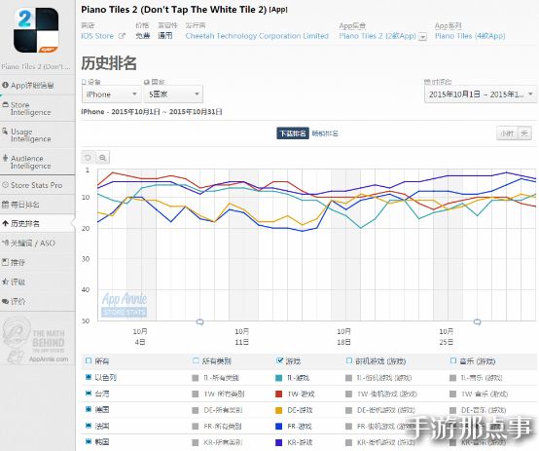
Task: Click grey DE-所有类别 swatch
Action: [x=196, y=410]
